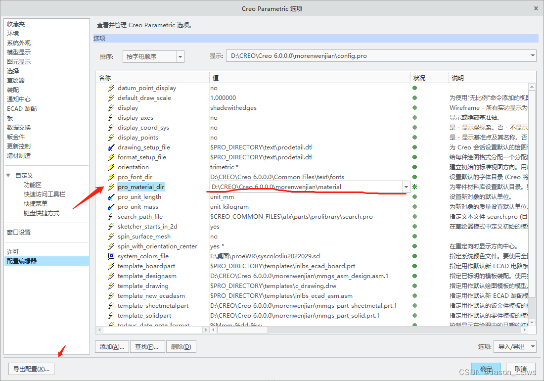Click the green status dot for display_points
This screenshot has width=544, height=381.
[x=414, y=138]
